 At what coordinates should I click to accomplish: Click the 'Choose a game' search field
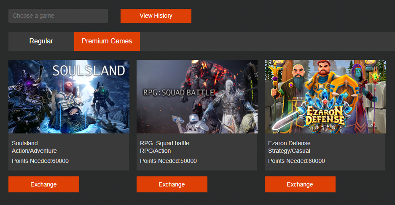coord(58,16)
